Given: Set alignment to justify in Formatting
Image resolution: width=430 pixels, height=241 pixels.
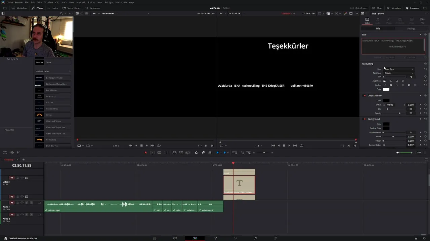Looking at the screenshot, I should tap(403, 81).
